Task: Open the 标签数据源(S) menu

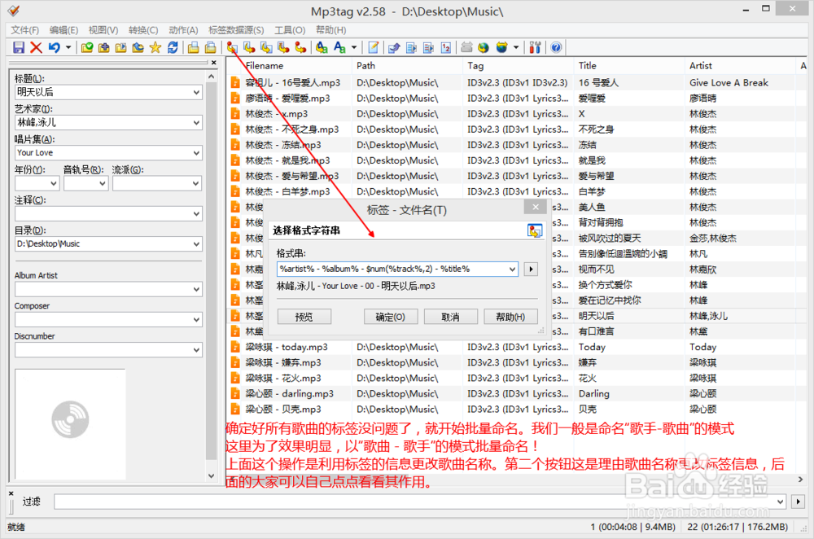Action: tap(236, 30)
